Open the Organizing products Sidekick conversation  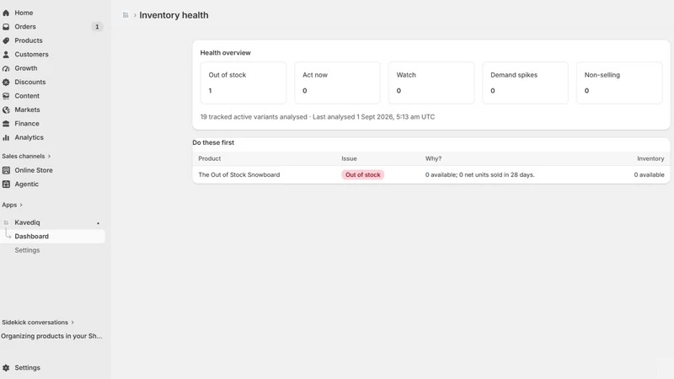coord(51,336)
